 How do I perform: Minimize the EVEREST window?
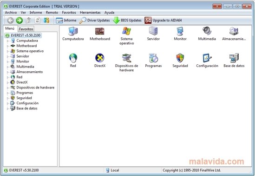click(x=228, y=7)
